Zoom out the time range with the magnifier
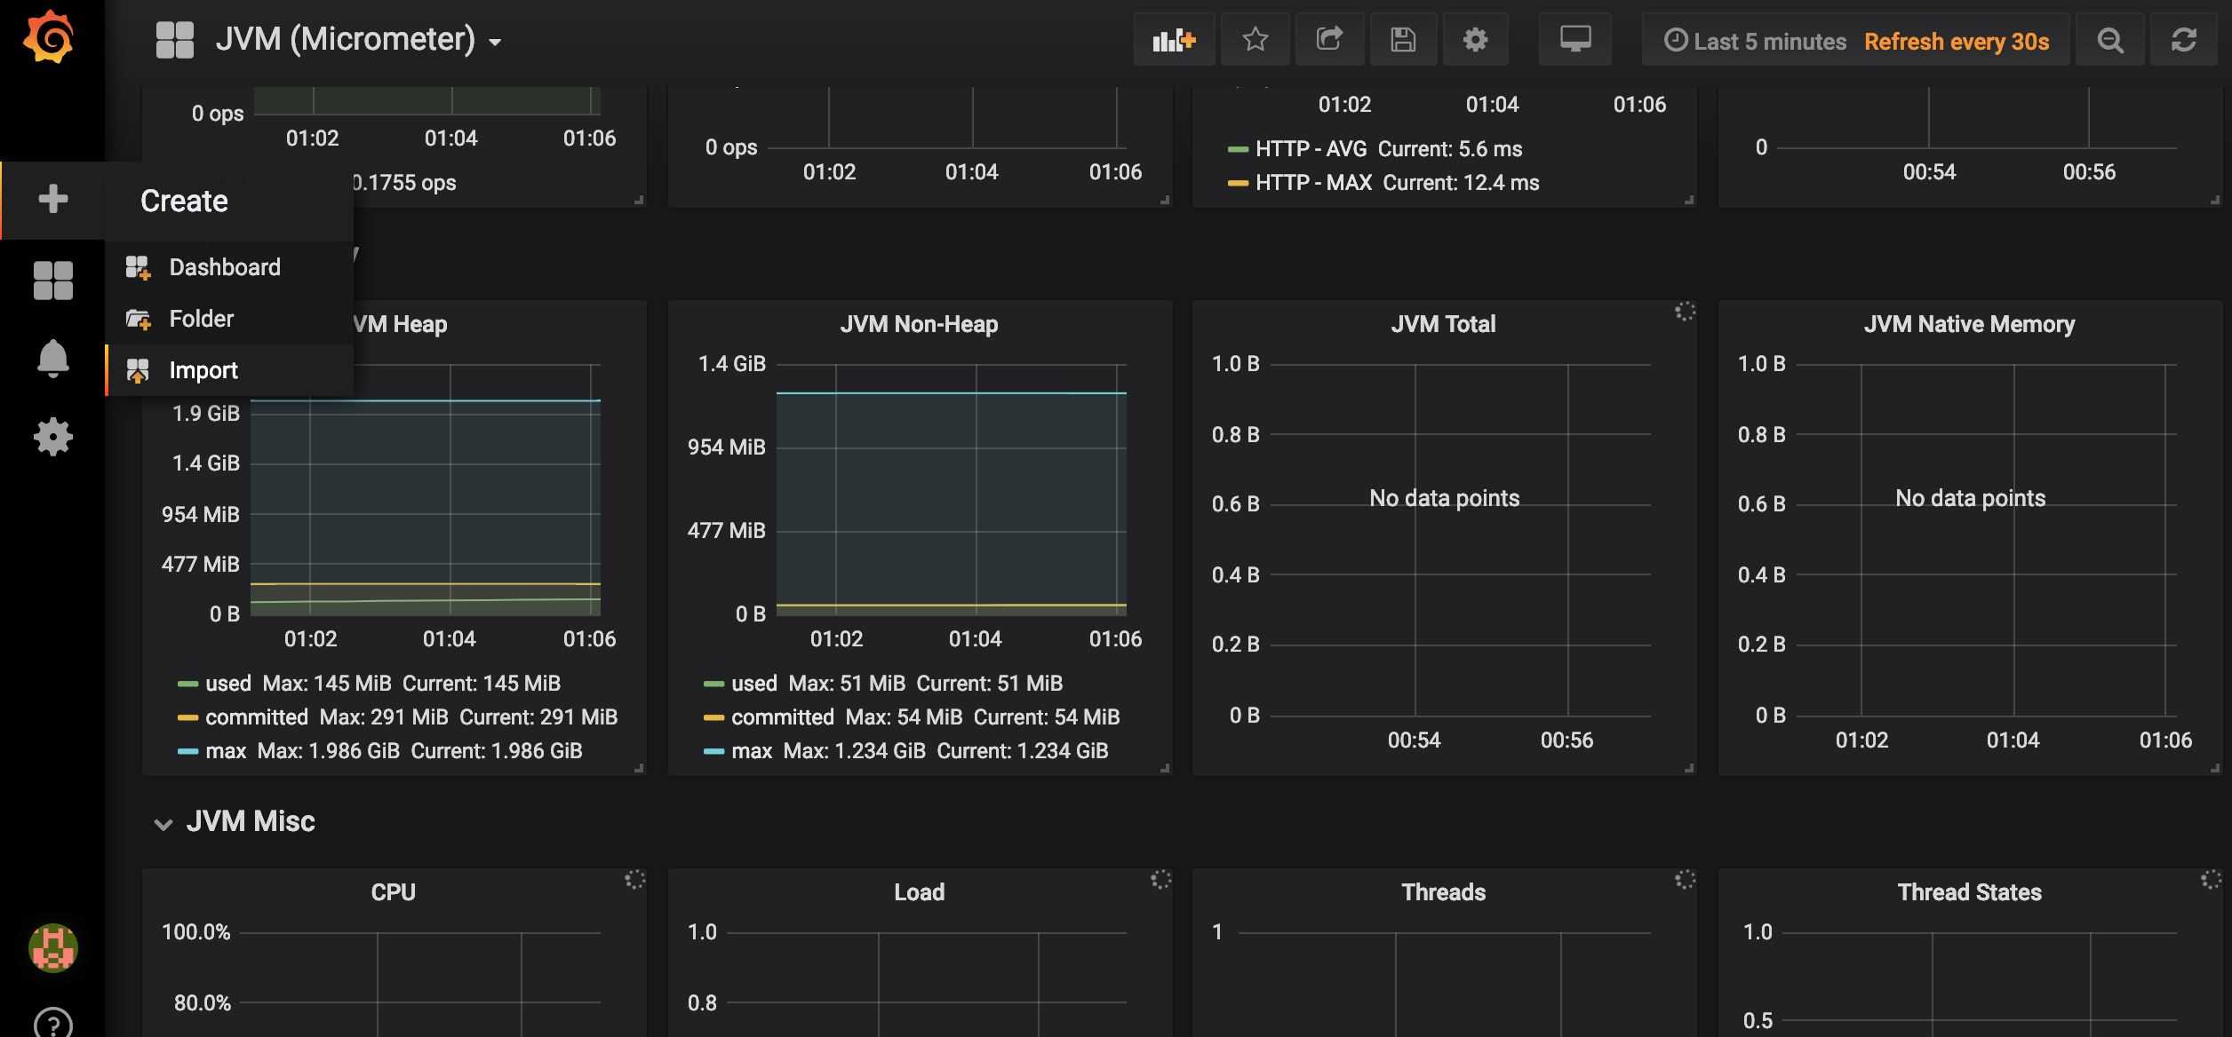This screenshot has height=1037, width=2232. (2110, 39)
